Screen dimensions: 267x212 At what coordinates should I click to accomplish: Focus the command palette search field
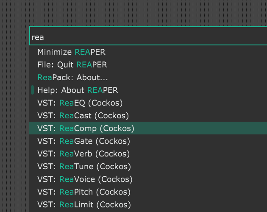coord(127,37)
